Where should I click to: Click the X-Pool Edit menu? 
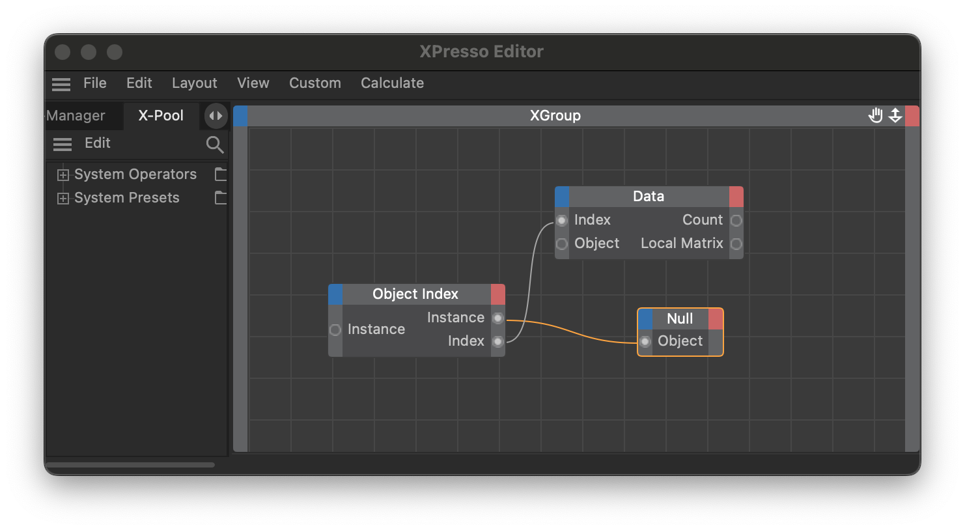click(98, 143)
